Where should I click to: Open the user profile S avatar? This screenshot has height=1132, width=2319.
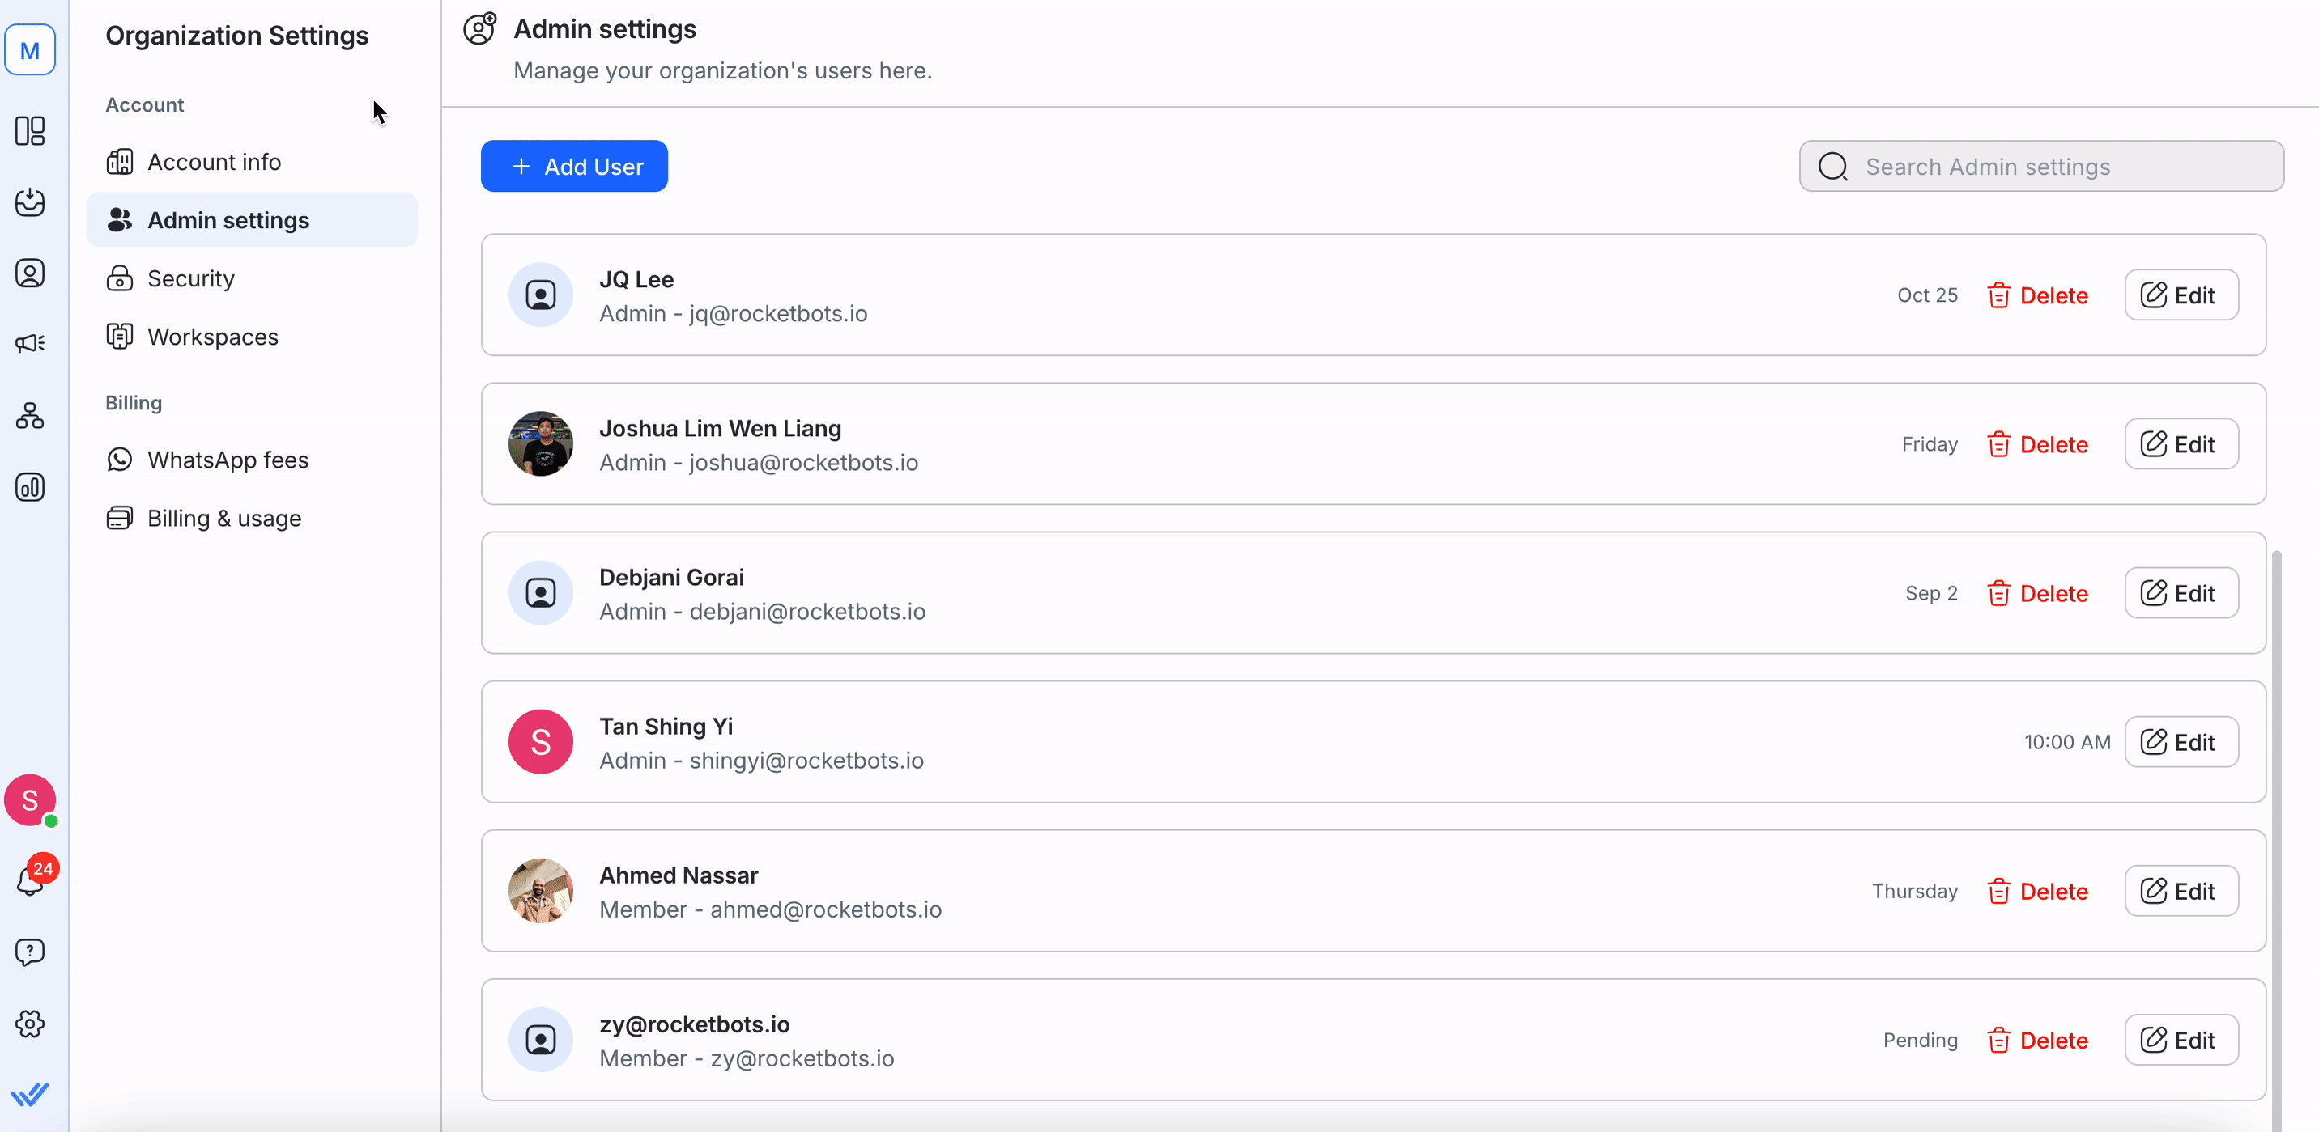tap(30, 799)
